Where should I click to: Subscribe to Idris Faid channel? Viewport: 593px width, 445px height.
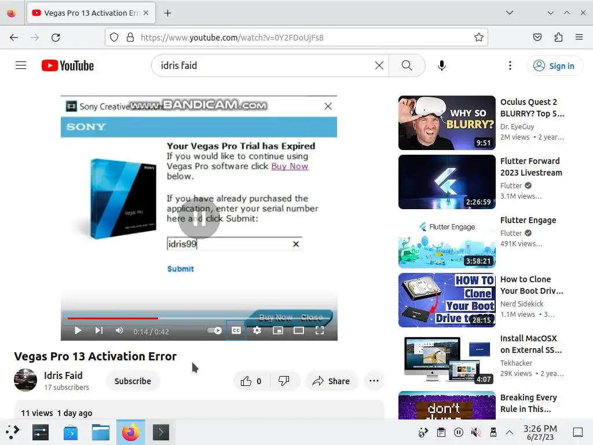click(133, 381)
